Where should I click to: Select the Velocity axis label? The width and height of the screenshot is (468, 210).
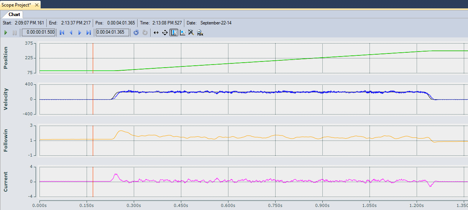coord(5,99)
